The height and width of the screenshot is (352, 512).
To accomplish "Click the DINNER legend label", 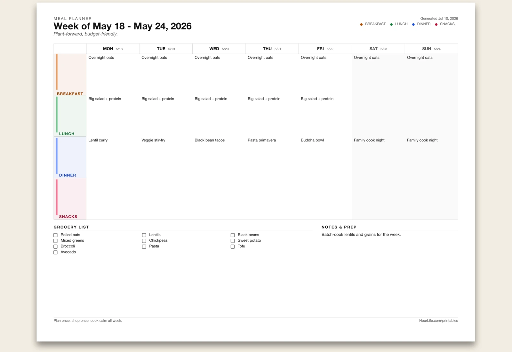I will 424,24.
